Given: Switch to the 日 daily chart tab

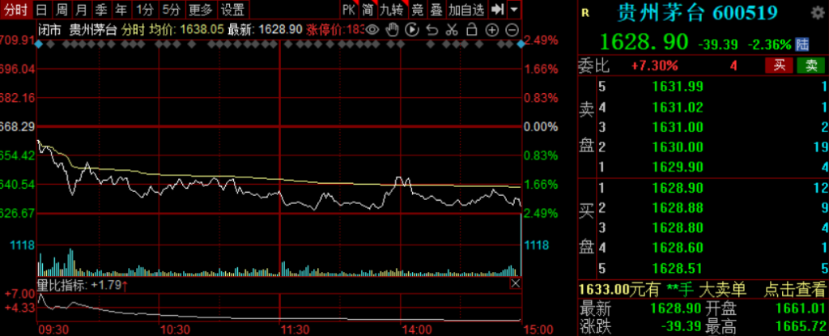Looking at the screenshot, I should 42,10.
